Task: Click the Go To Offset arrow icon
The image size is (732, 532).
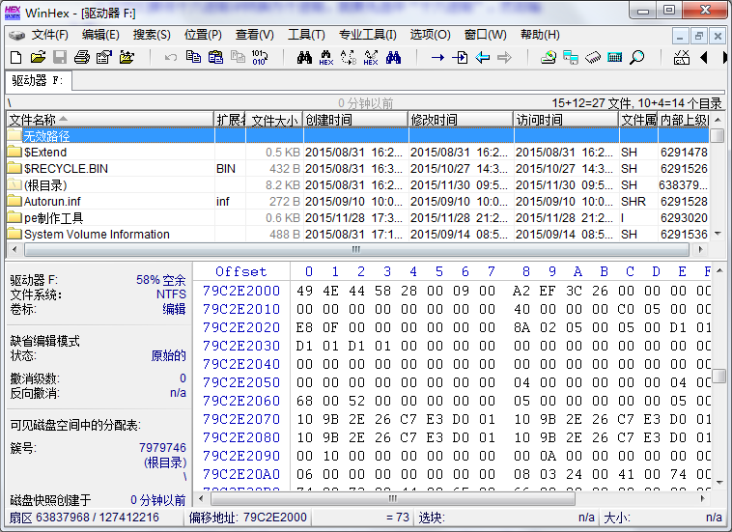Action: 437,58
